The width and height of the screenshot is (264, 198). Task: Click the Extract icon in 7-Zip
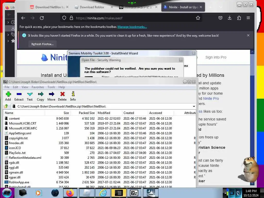(x=19, y=94)
